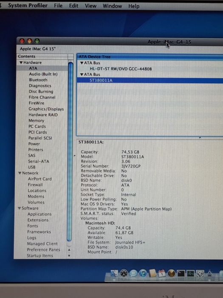The width and height of the screenshot is (223, 298).
Task: Select Diagnostics in the sidebar
Action: coord(40,86)
